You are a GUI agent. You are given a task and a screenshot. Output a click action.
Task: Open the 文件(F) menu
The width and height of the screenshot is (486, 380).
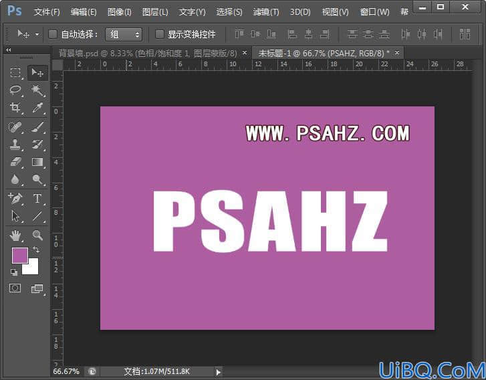(47, 12)
